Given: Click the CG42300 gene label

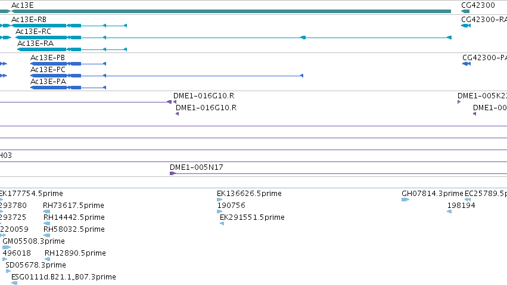Looking at the screenshot, I should tap(478, 5).
